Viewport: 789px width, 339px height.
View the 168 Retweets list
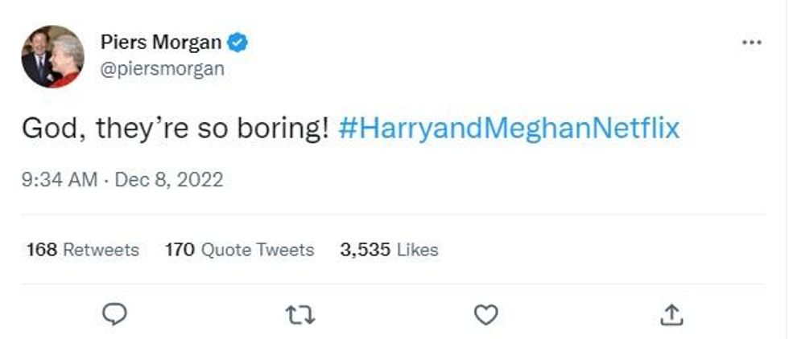(83, 250)
